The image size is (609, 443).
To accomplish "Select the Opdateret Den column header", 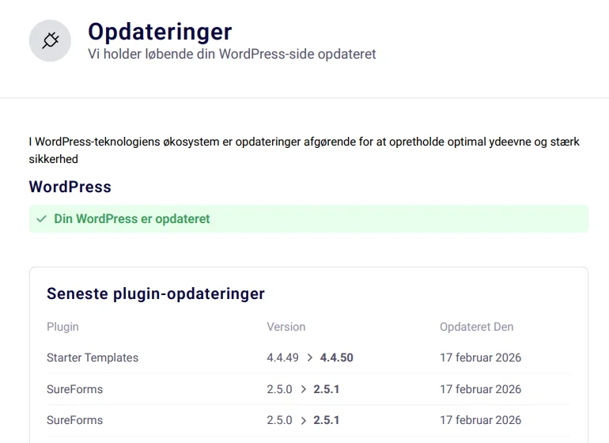I will [x=476, y=327].
